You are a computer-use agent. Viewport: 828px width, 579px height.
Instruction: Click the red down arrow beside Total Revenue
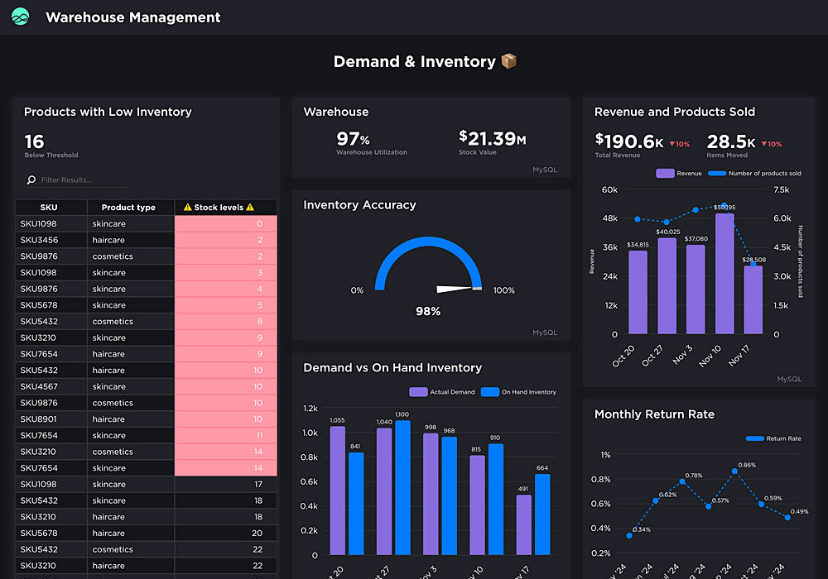tap(672, 144)
